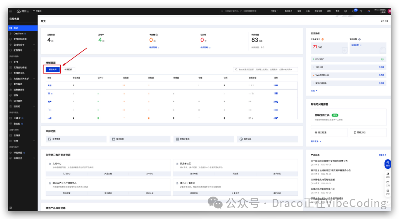Image resolution: width=399 pixels, height=219 pixels.
Task: Click the 设置告警 link under monitoring
Action: point(355,45)
